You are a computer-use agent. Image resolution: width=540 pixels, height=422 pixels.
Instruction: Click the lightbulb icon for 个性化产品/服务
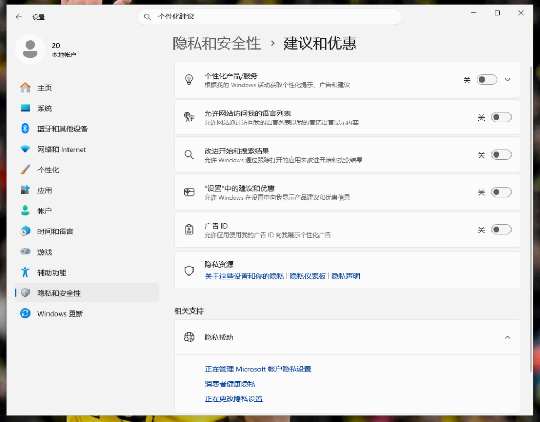189,80
